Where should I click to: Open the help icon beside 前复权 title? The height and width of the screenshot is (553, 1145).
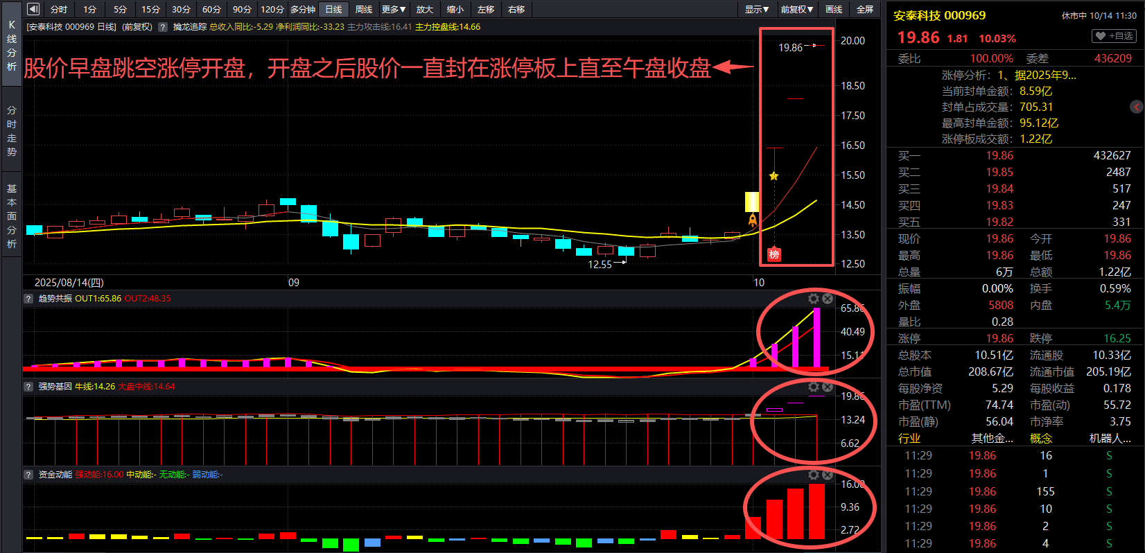(163, 27)
